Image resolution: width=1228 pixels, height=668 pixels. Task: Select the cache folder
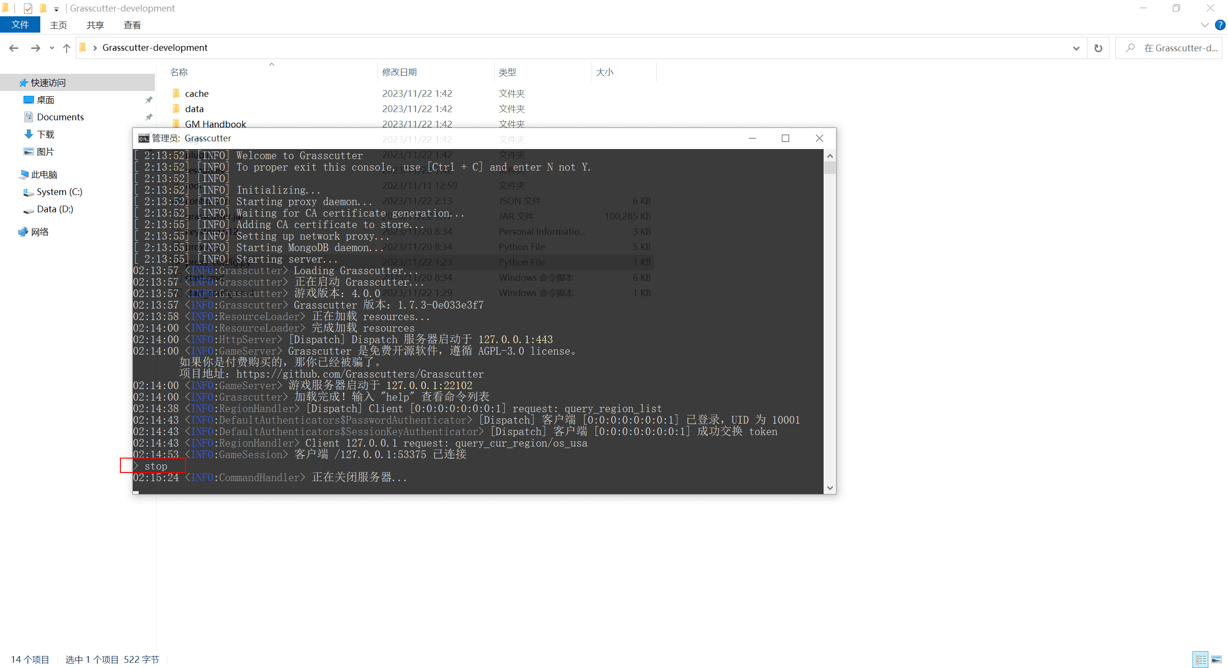pyautogui.click(x=197, y=93)
